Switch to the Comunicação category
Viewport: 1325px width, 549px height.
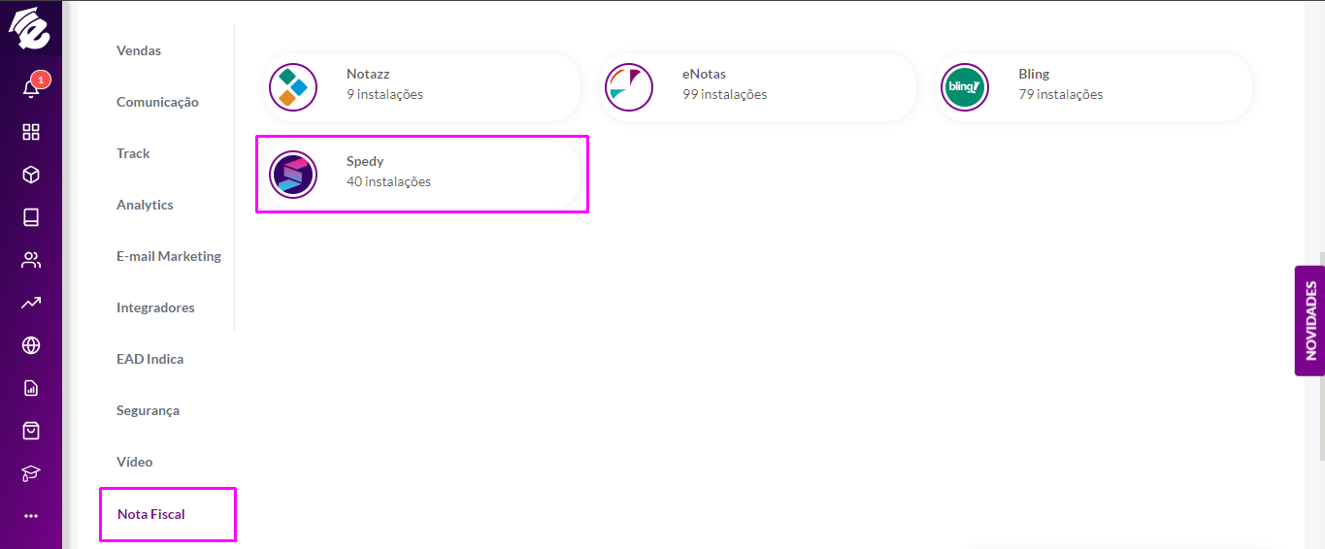pos(157,102)
